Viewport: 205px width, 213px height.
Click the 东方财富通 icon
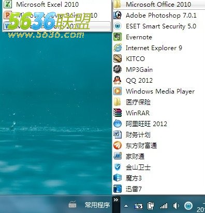pos(118,145)
